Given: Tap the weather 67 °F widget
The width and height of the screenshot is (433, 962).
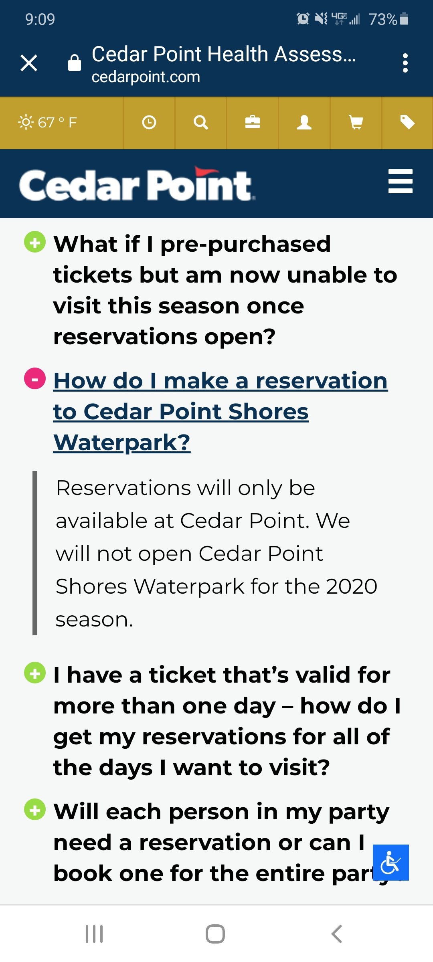Looking at the screenshot, I should click(x=48, y=122).
